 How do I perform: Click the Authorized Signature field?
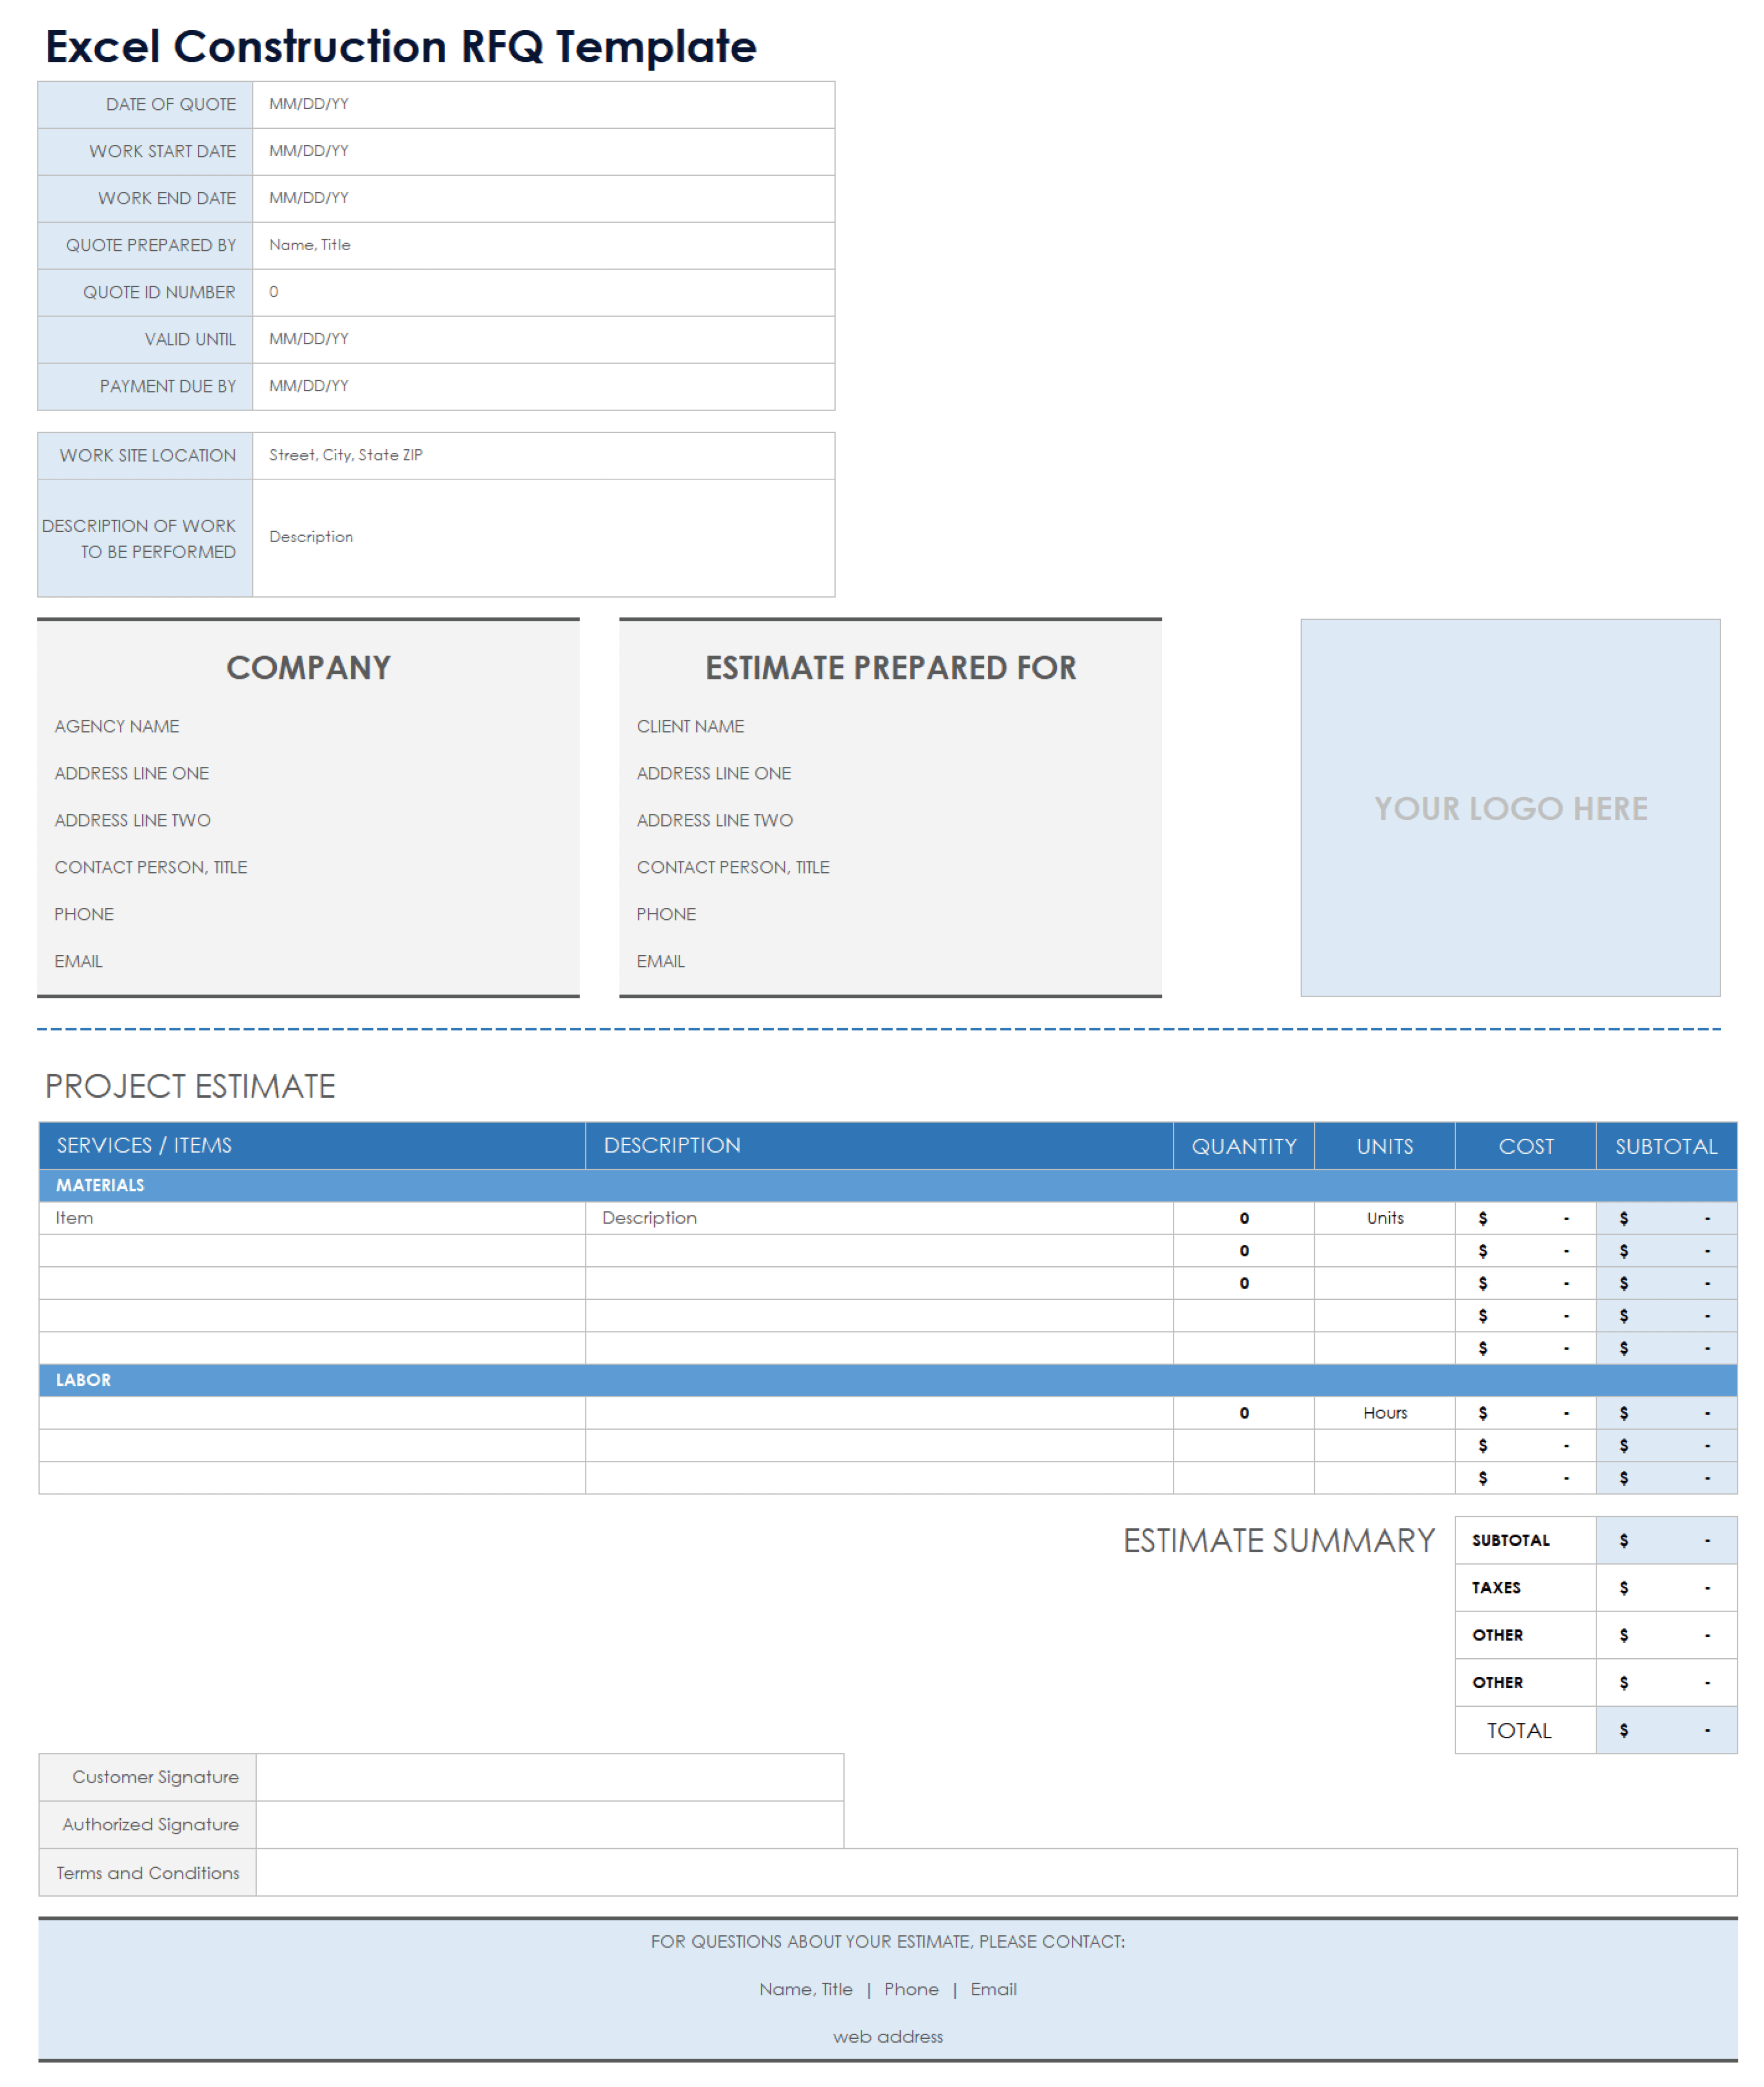[x=550, y=1825]
